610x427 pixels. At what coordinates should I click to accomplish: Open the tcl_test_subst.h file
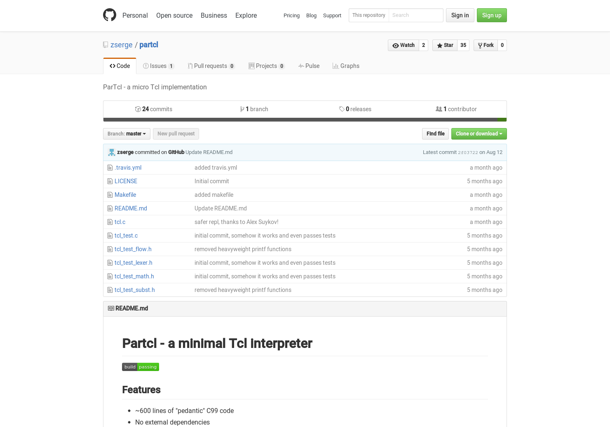pyautogui.click(x=135, y=290)
